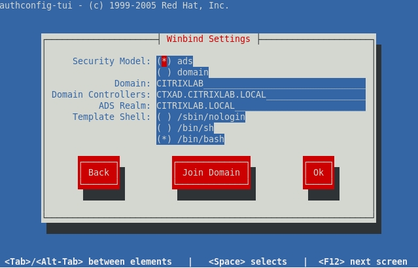The width and height of the screenshot is (418, 268).
Task: Click the Tab/Alt-Tab hint in the footer
Action: tap(88, 261)
